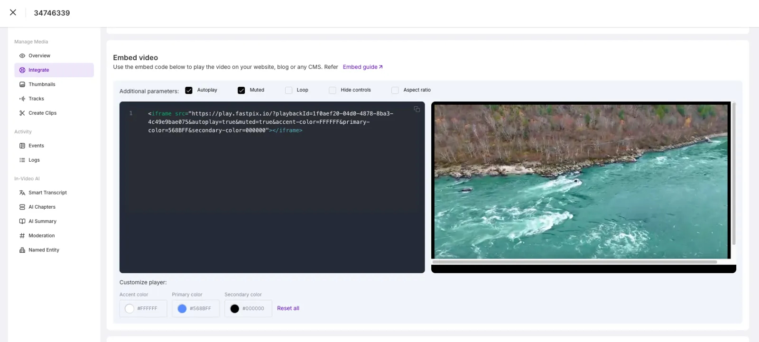The width and height of the screenshot is (759, 342).
Task: Click the Thumbnails image icon
Action: point(22,84)
